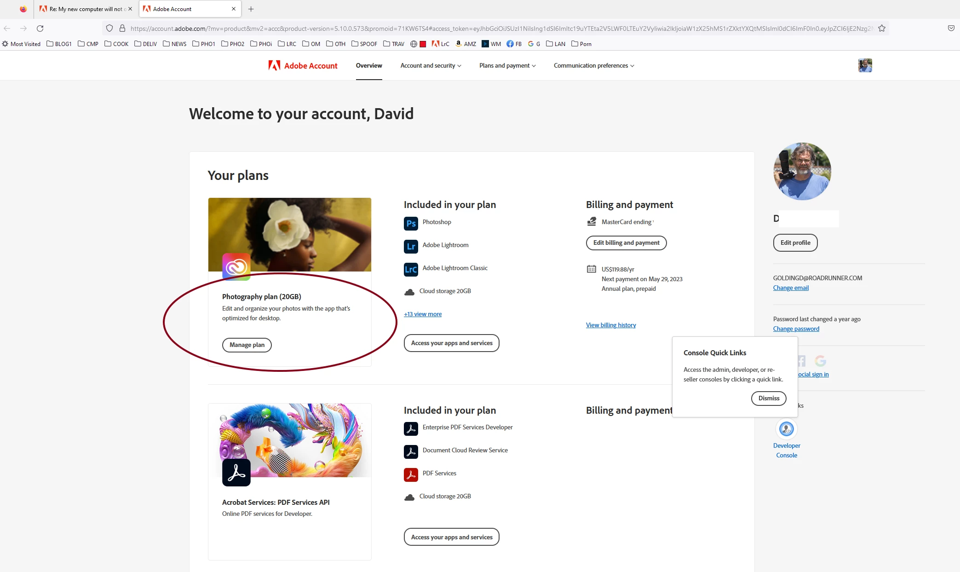The image size is (960, 572).
Task: Open profile avatar in top header
Action: tap(865, 65)
